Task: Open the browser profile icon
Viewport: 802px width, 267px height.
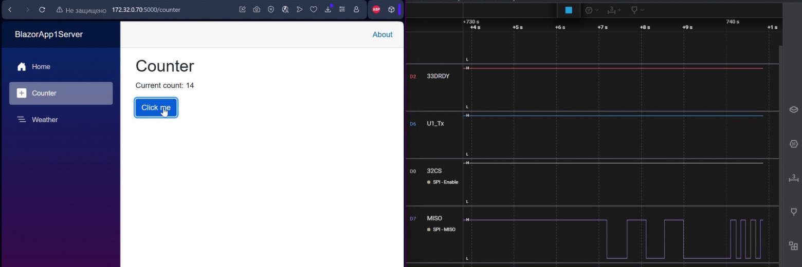Action: click(x=356, y=10)
